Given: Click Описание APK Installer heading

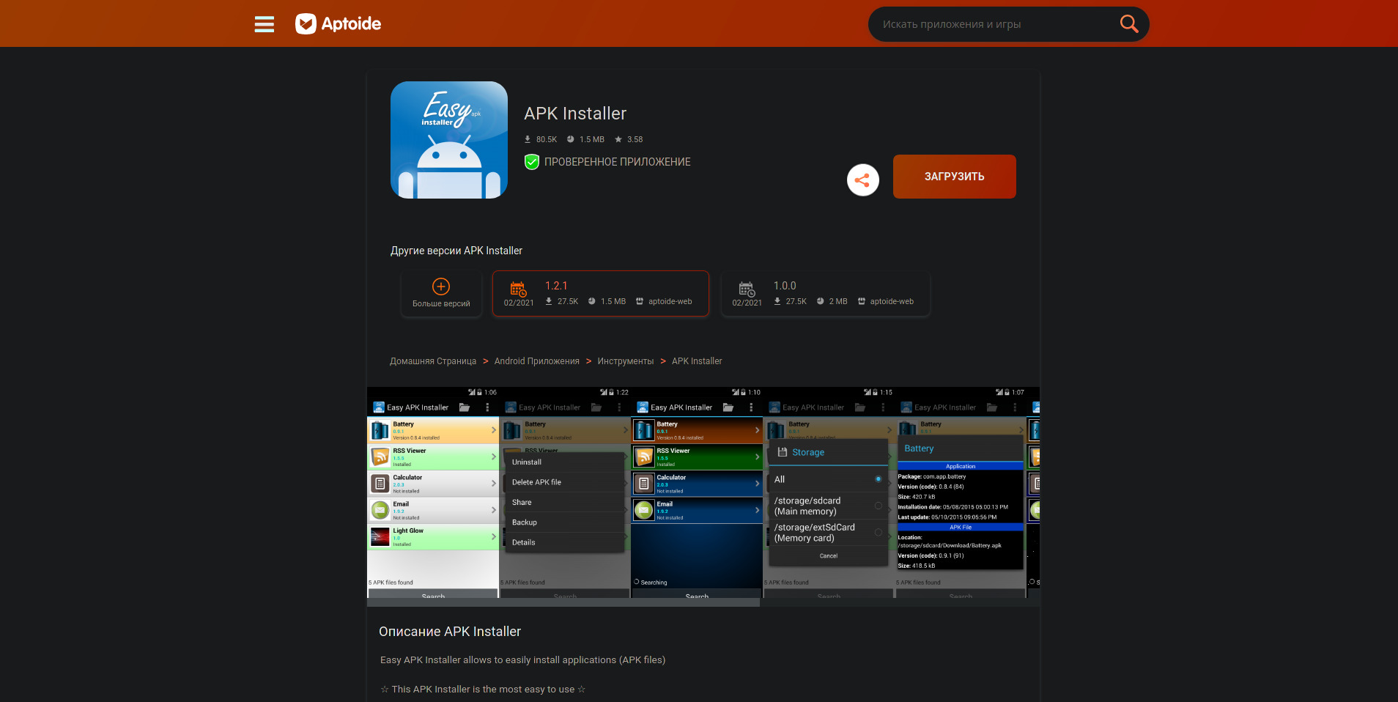Looking at the screenshot, I should pyautogui.click(x=450, y=632).
